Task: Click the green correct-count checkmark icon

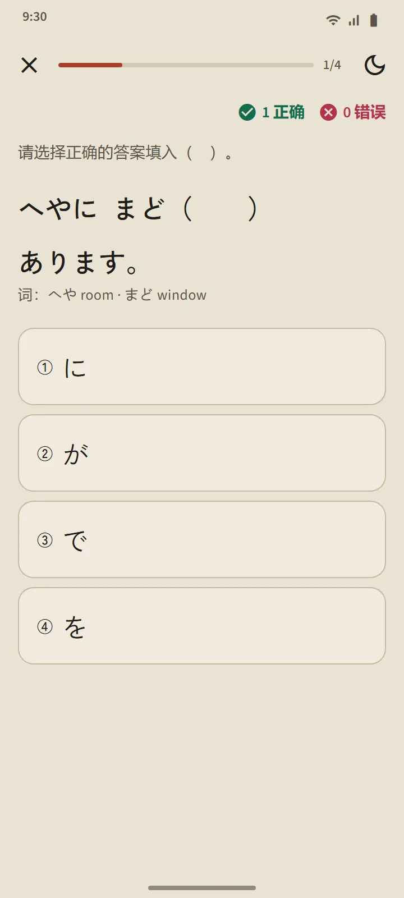Action: (247, 112)
